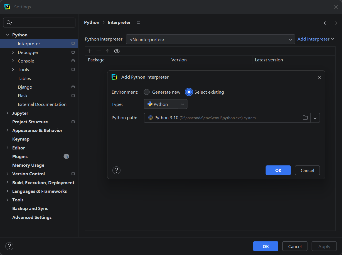Toggle show early releases eye icon
This screenshot has height=255, width=342.
click(117, 51)
